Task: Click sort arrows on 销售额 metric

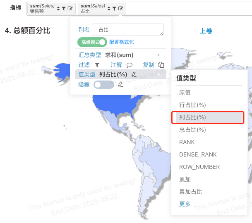Action: 58,9
